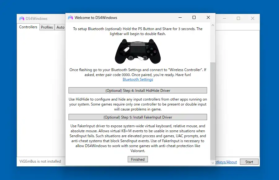Click the 'To setup Bluetooth (optional)' instruction text
The width and height of the screenshot is (279, 180).
(x=138, y=31)
